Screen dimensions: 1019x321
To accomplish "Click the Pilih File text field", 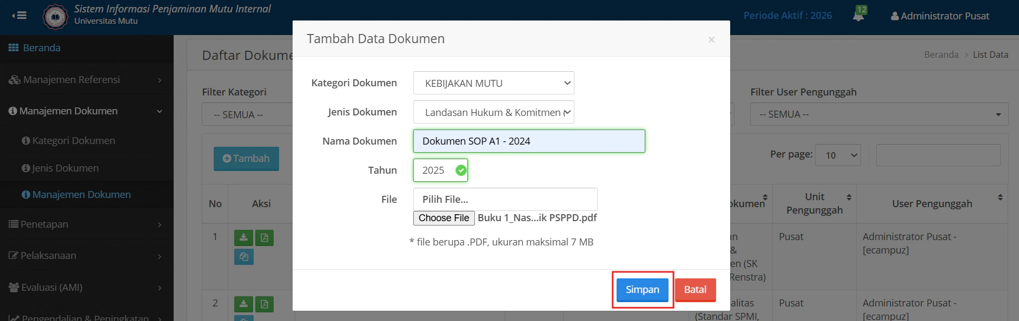I will point(505,199).
